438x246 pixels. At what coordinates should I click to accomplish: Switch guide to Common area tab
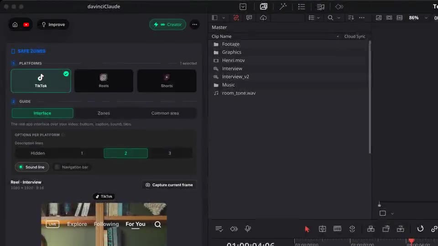coord(165,113)
